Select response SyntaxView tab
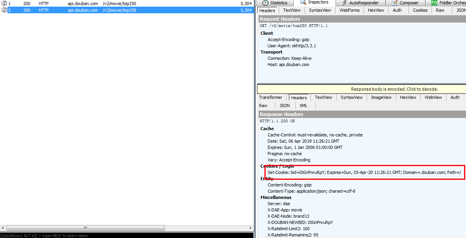466x238 pixels. 352,97
